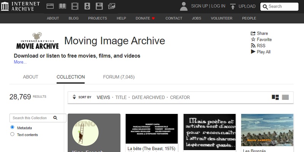This screenshot has width=304, height=152.
Task: Click the Sign Up link
Action: (199, 6)
